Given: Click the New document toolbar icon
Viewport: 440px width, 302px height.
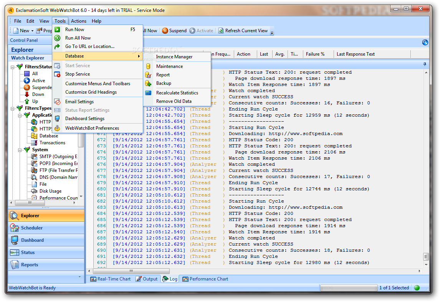Looking at the screenshot, I should (16, 31).
